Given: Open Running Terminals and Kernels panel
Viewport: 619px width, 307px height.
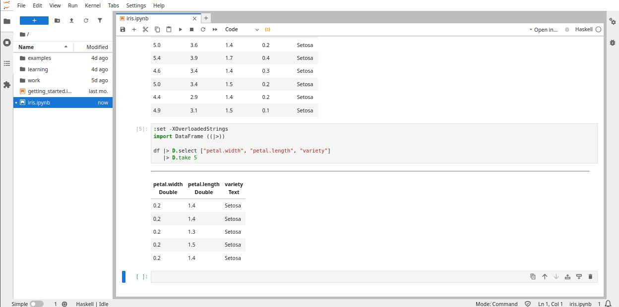Looking at the screenshot, I should [7, 43].
